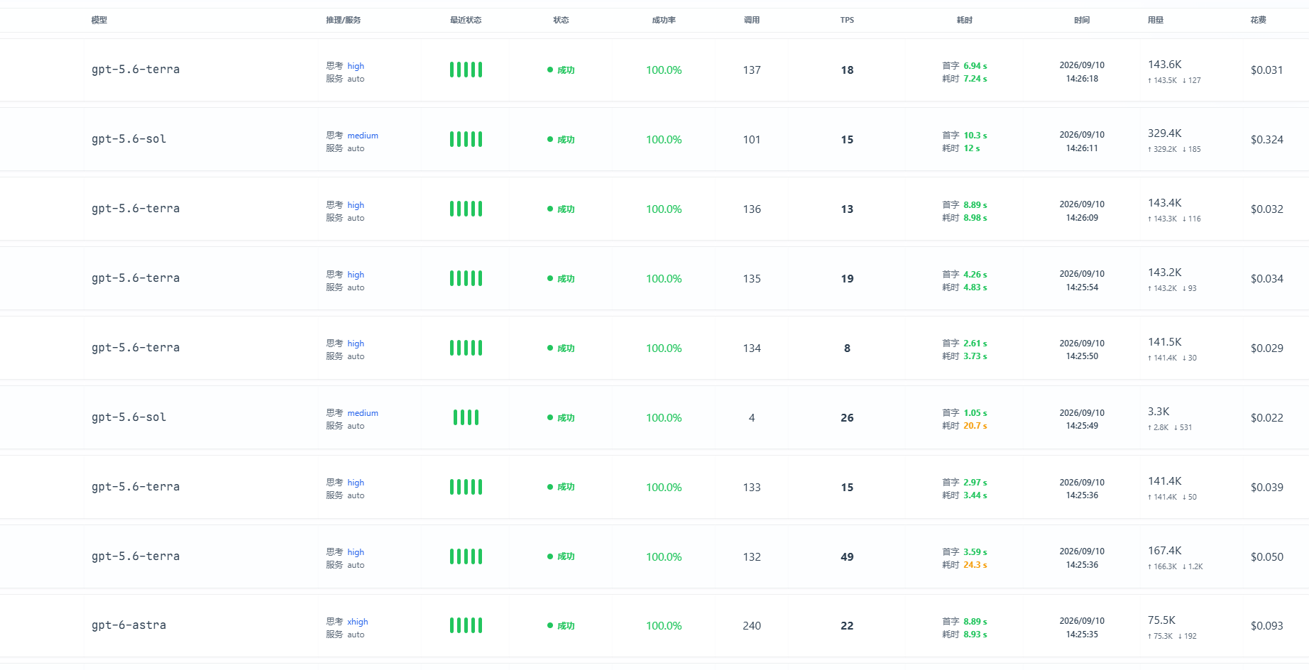Click 100.0% success rate in 4-calls row
The width and height of the screenshot is (1309, 670).
664,418
